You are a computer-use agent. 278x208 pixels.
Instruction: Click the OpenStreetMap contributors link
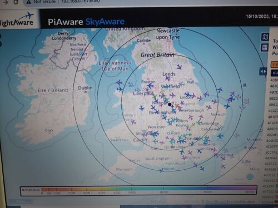(x=230, y=202)
